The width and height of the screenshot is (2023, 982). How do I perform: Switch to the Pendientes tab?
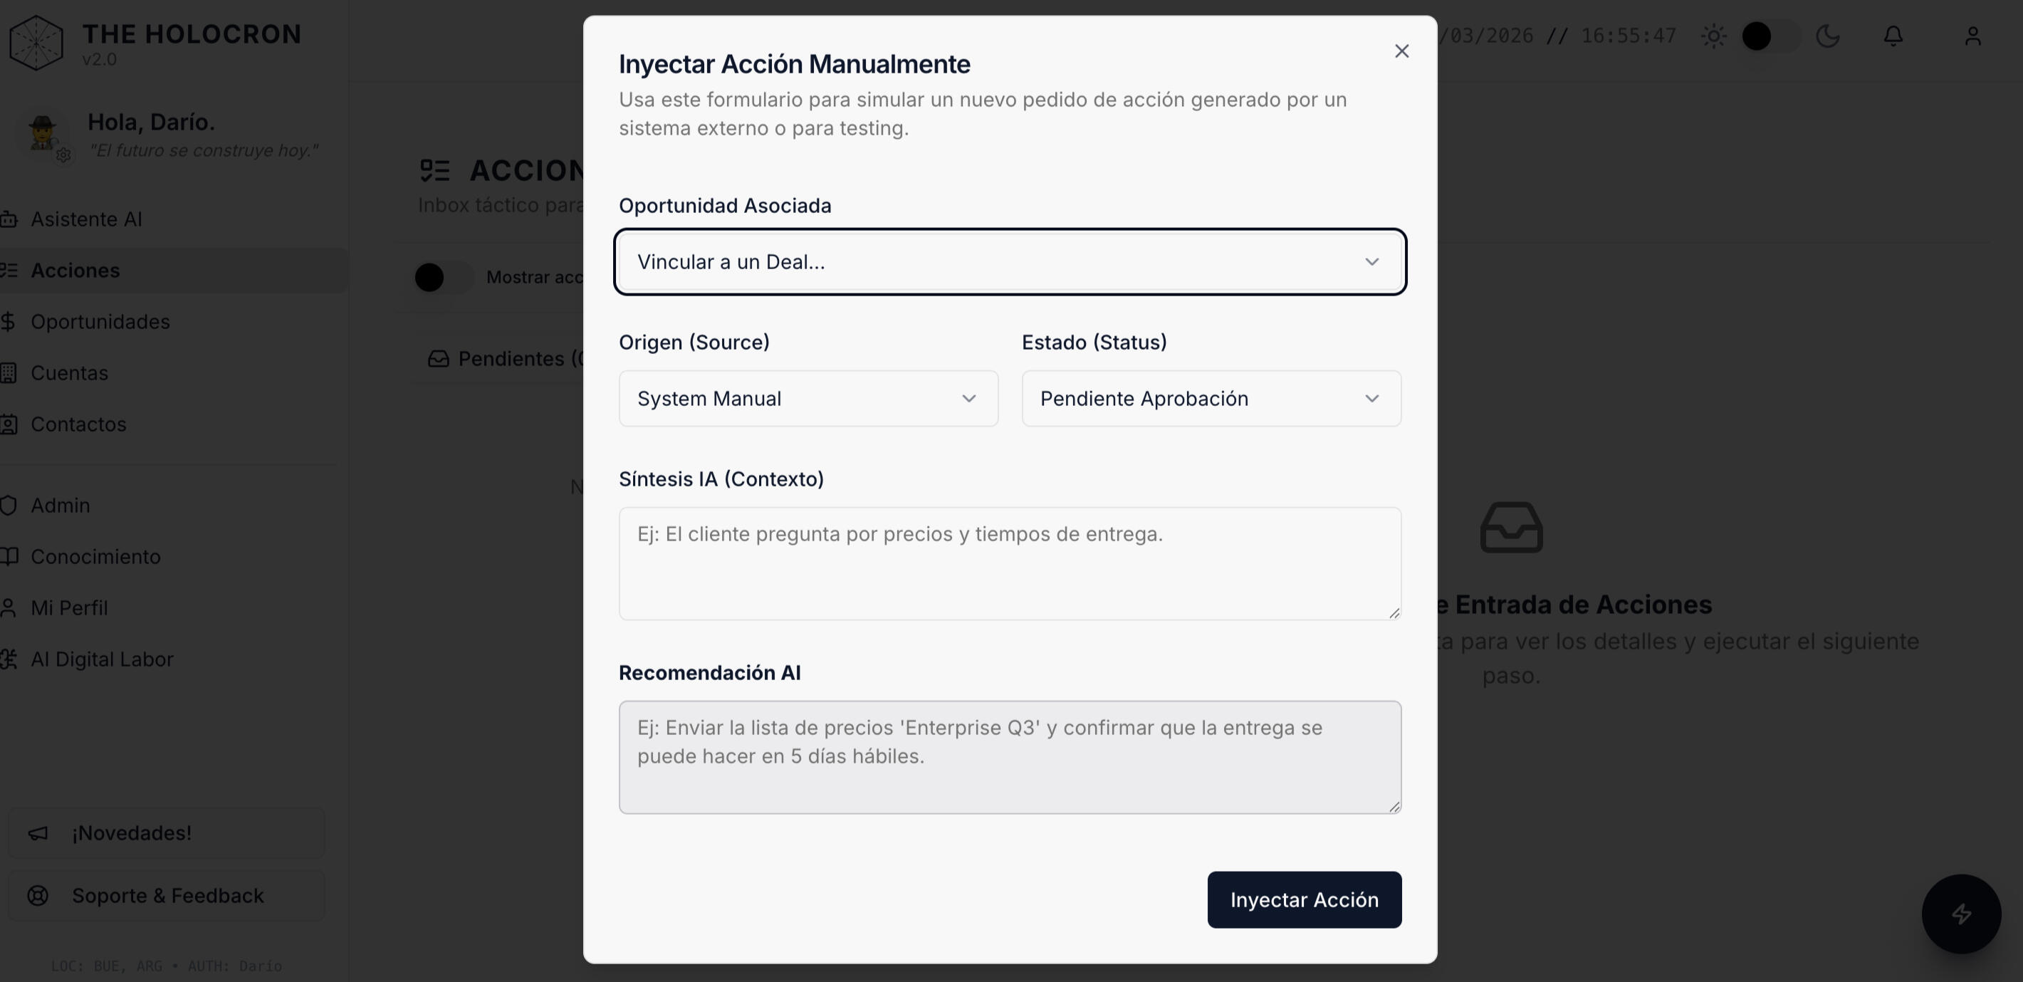click(511, 359)
